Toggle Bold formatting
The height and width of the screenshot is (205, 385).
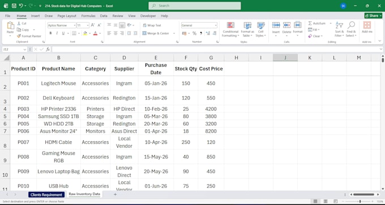click(x=50, y=33)
